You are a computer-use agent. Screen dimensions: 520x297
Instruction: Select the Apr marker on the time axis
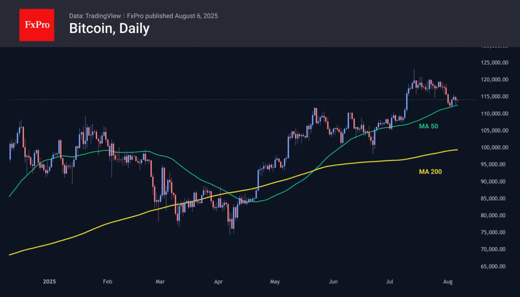[x=219, y=281]
